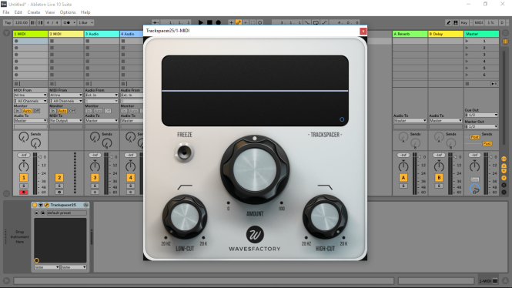Screen dimensions: 512x288
Task: Toggle A Reverb track activator
Action: click(403, 178)
